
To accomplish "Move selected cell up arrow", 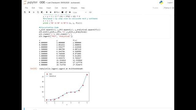I will coord(47,12).
